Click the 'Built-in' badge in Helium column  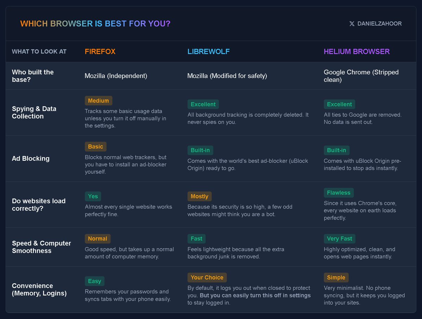(x=336, y=151)
